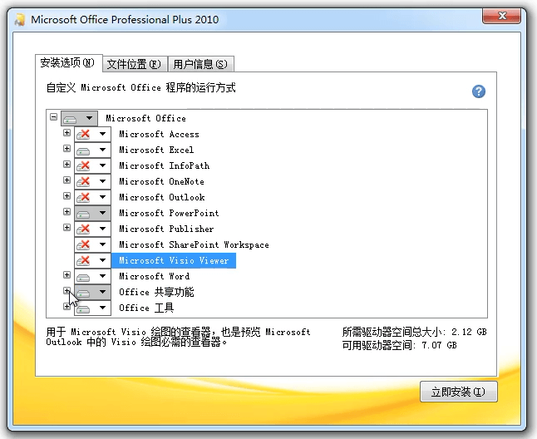The height and width of the screenshot is (439, 537).
Task: Switch to the 用户信息 tab
Action: (x=200, y=64)
